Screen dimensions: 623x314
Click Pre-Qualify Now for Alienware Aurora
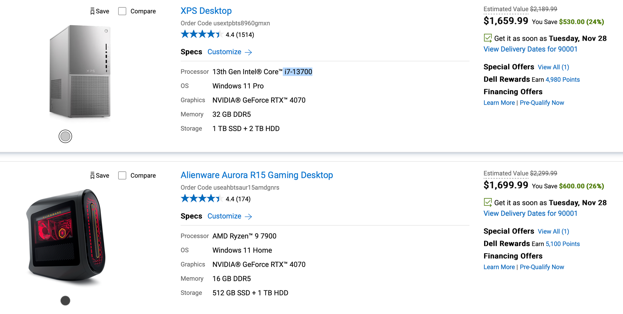coord(542,267)
